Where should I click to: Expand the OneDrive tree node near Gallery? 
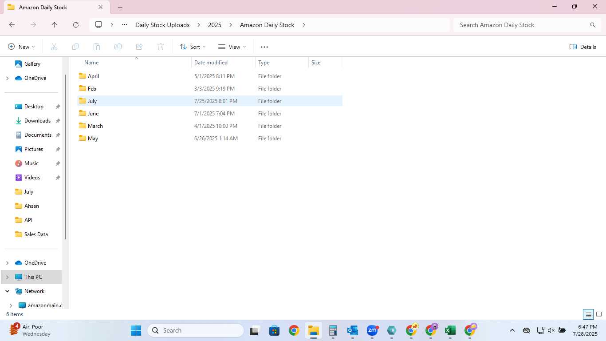click(x=7, y=78)
